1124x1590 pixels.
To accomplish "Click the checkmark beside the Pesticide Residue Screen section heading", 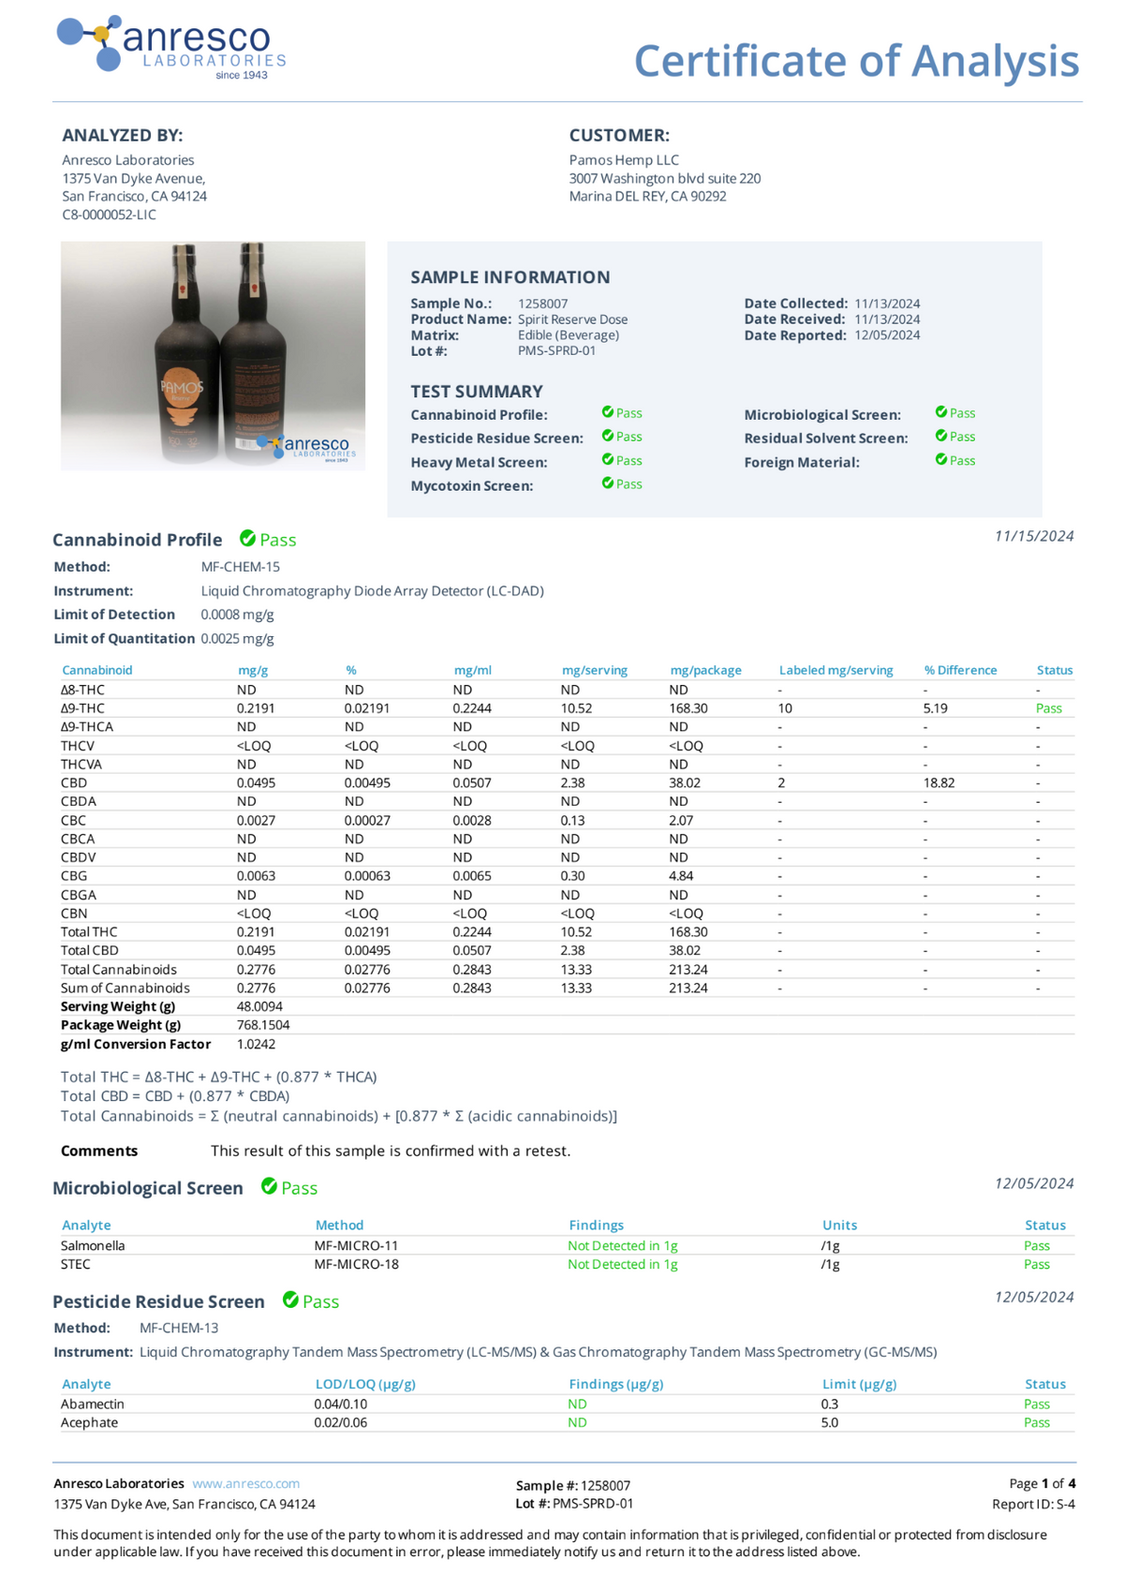I will point(290,1300).
